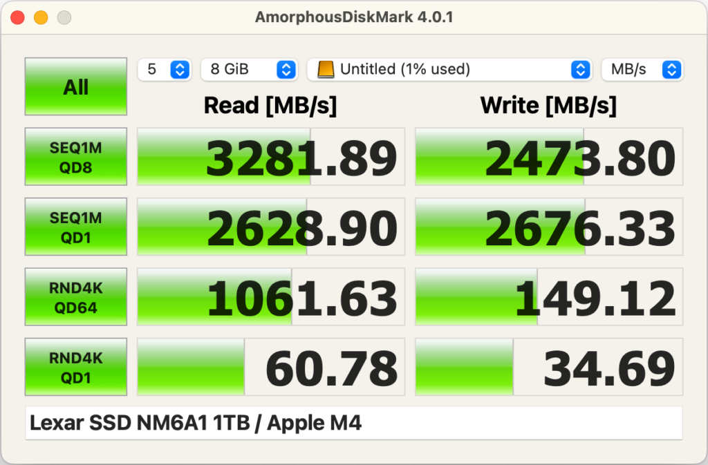Image resolution: width=708 pixels, height=465 pixels.
Task: Click the orange drive icon beside Untitled
Action: pyautogui.click(x=326, y=69)
